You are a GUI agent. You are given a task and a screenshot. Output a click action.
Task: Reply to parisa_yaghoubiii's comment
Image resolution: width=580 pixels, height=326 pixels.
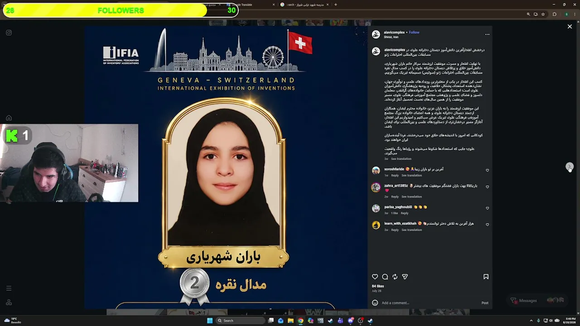404,213
